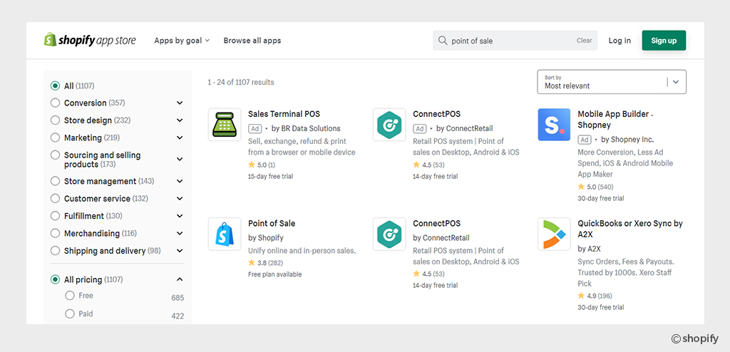Viewport: 730px width, 352px height.
Task: Collapse the All pricing section chevron
Action: point(180,279)
